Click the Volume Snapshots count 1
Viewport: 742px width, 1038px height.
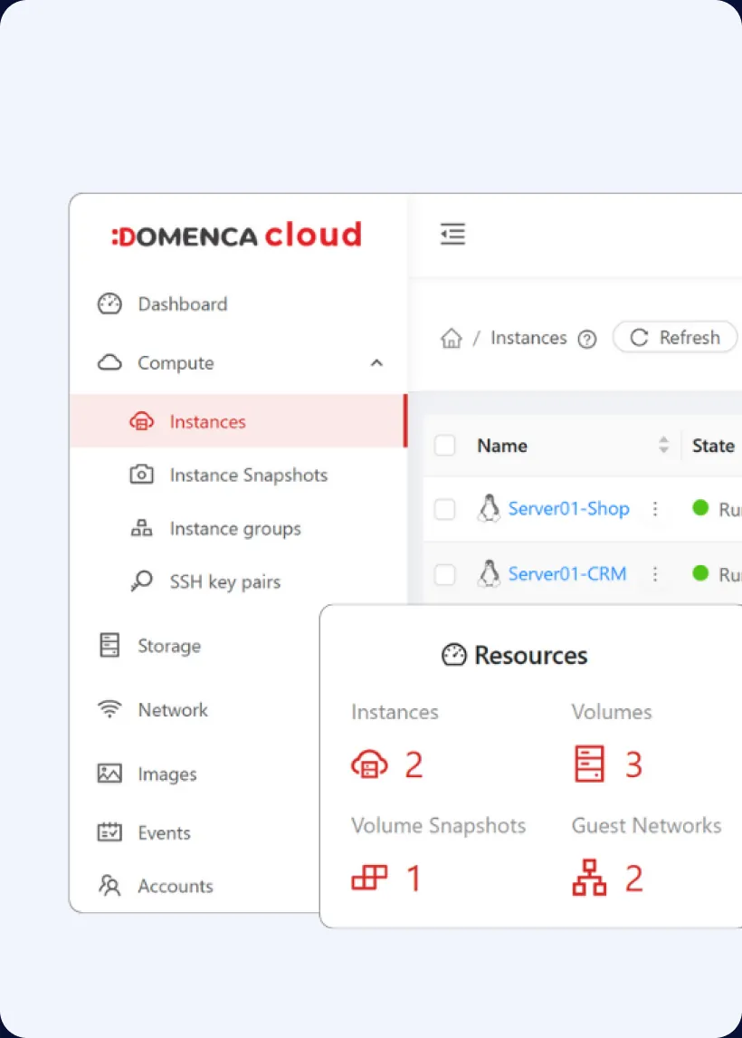(x=414, y=879)
